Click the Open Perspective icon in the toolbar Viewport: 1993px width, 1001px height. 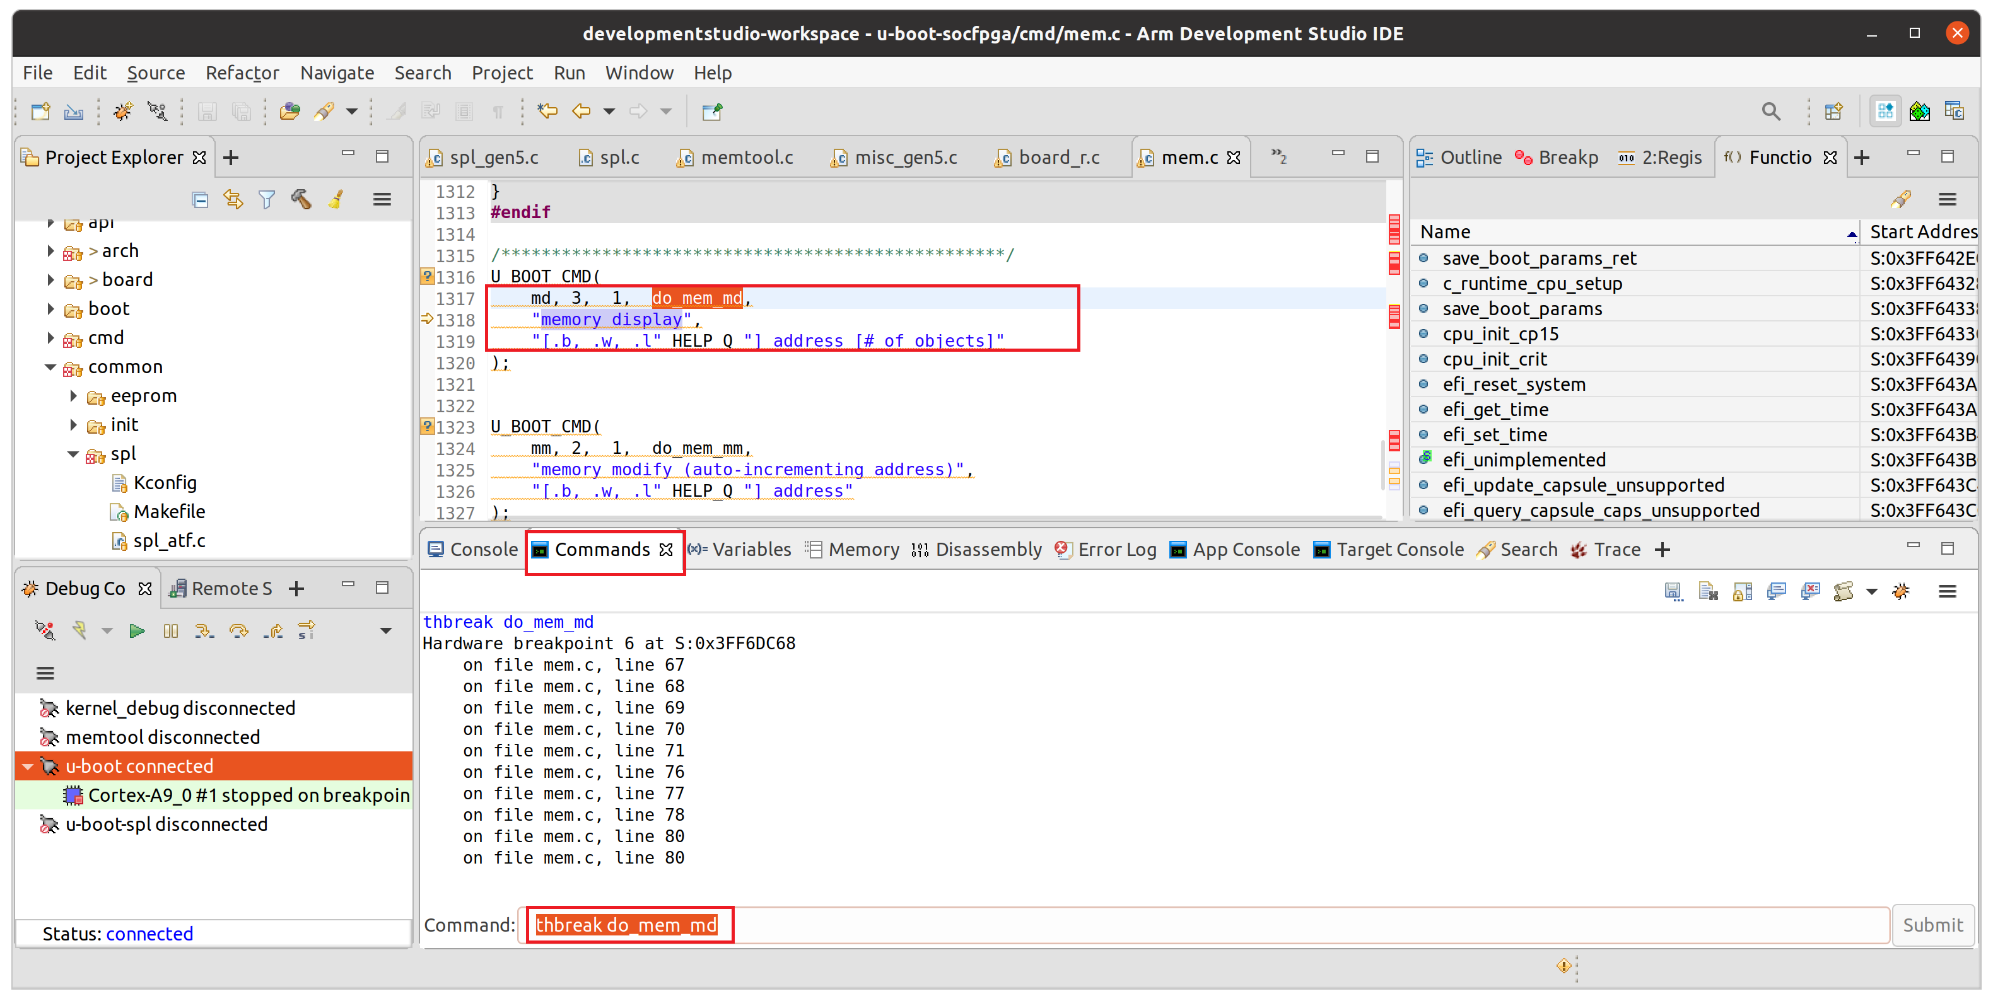point(1833,112)
